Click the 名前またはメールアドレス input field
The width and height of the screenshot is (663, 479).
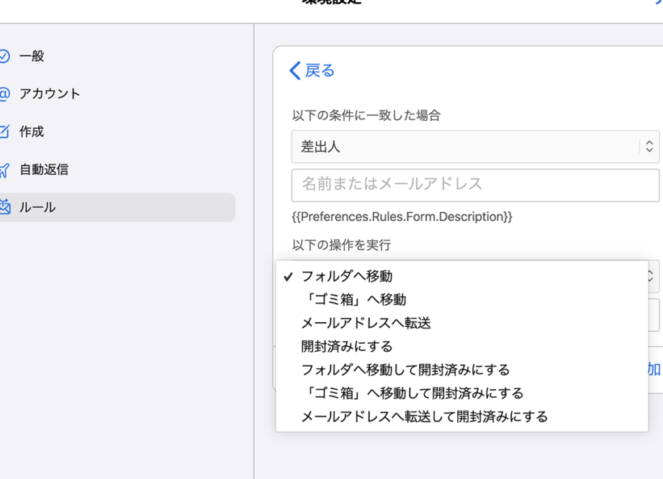click(475, 185)
